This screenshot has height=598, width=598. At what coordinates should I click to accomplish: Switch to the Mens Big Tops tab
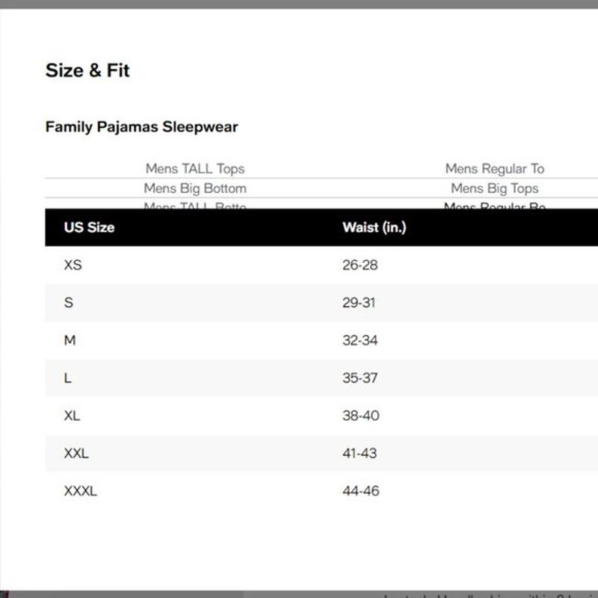495,188
